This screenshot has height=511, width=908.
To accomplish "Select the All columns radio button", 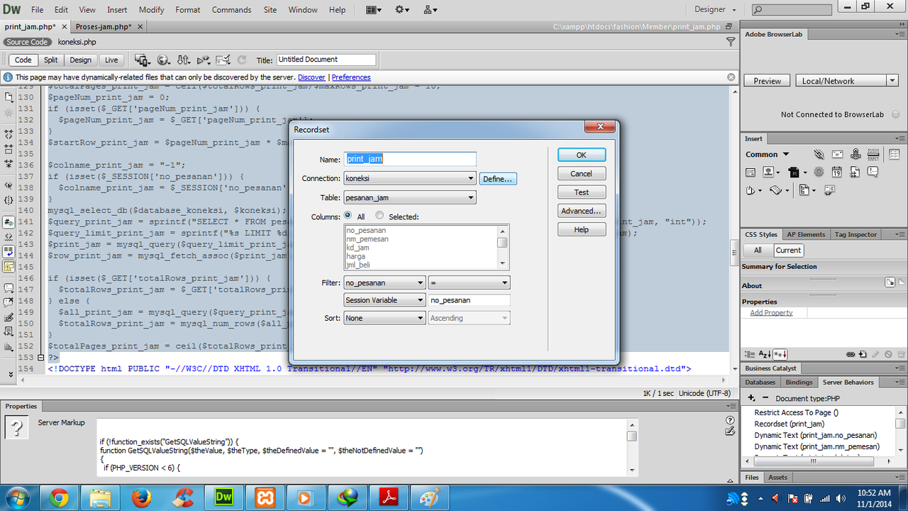I will tap(348, 216).
